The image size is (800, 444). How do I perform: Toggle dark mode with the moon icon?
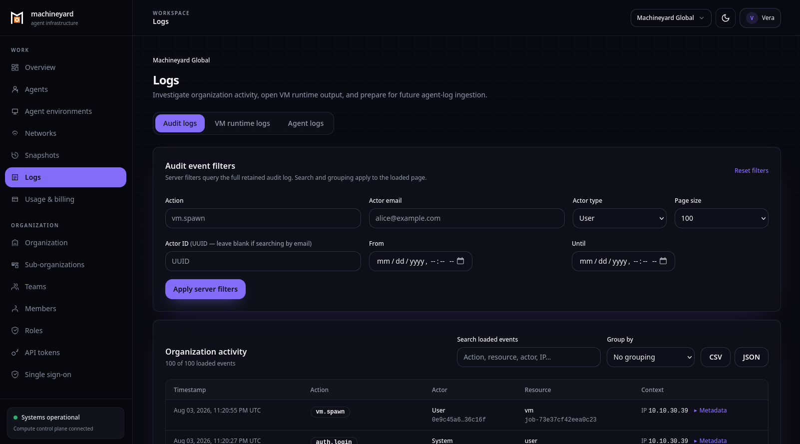click(726, 18)
